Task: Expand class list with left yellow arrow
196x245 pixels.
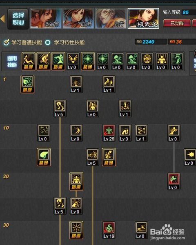Action: (2, 18)
